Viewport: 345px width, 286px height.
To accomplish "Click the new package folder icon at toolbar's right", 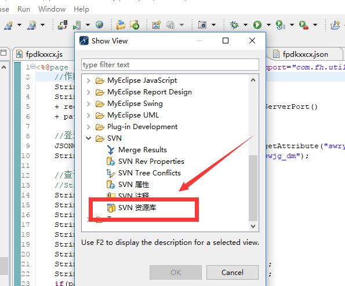I will 335,25.
